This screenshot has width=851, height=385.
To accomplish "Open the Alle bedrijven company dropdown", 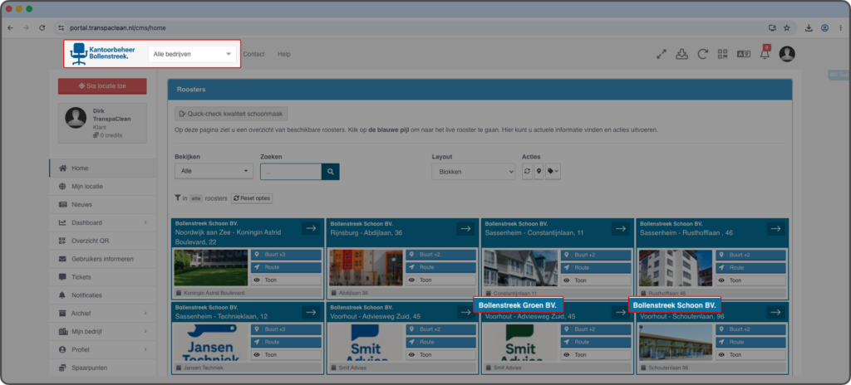I will pyautogui.click(x=193, y=54).
